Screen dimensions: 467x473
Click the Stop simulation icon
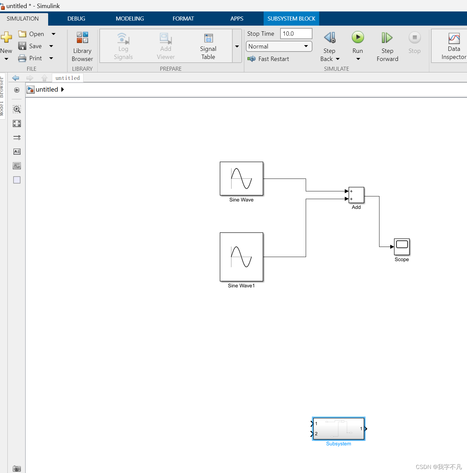coord(414,37)
